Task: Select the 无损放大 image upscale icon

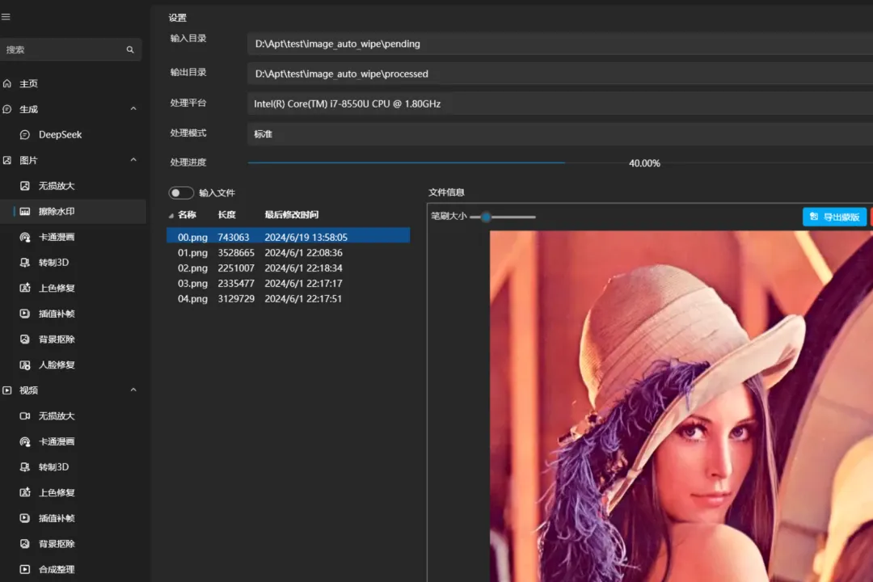Action: [x=24, y=186]
